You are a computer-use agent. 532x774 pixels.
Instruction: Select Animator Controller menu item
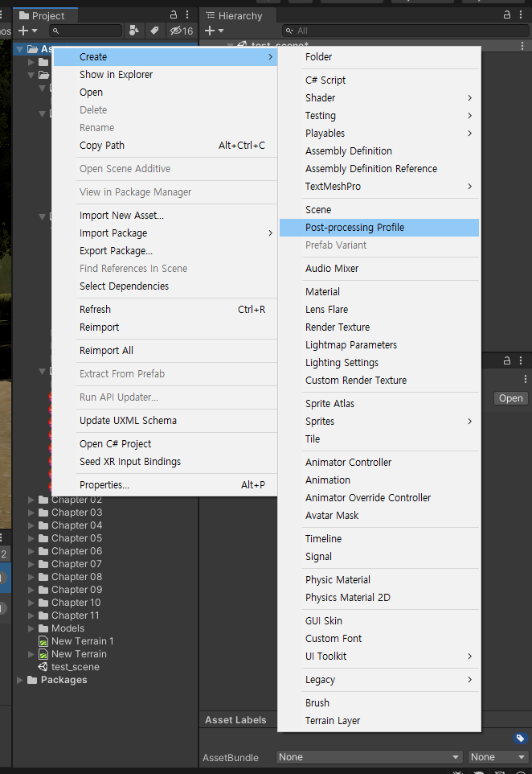click(x=379, y=462)
